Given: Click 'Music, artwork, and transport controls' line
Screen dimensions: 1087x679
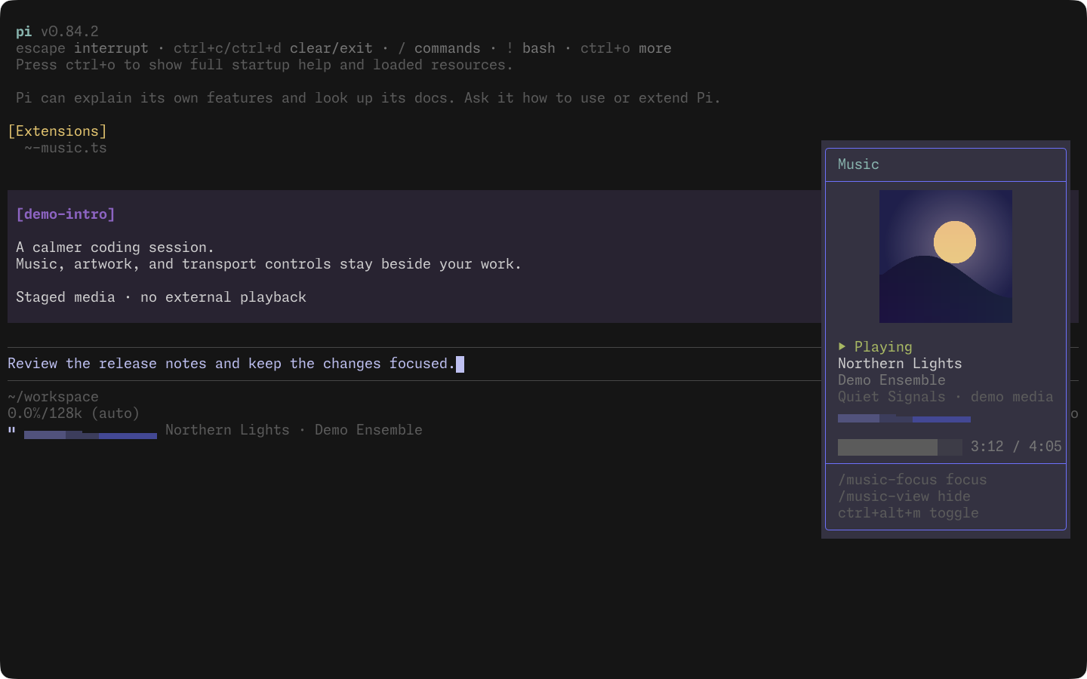Looking at the screenshot, I should tap(269, 264).
